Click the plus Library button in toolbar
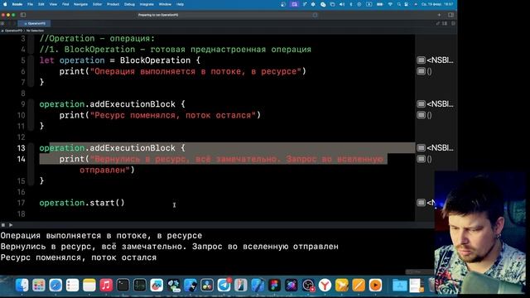This screenshot has height=298, width=530. tap(439, 15)
